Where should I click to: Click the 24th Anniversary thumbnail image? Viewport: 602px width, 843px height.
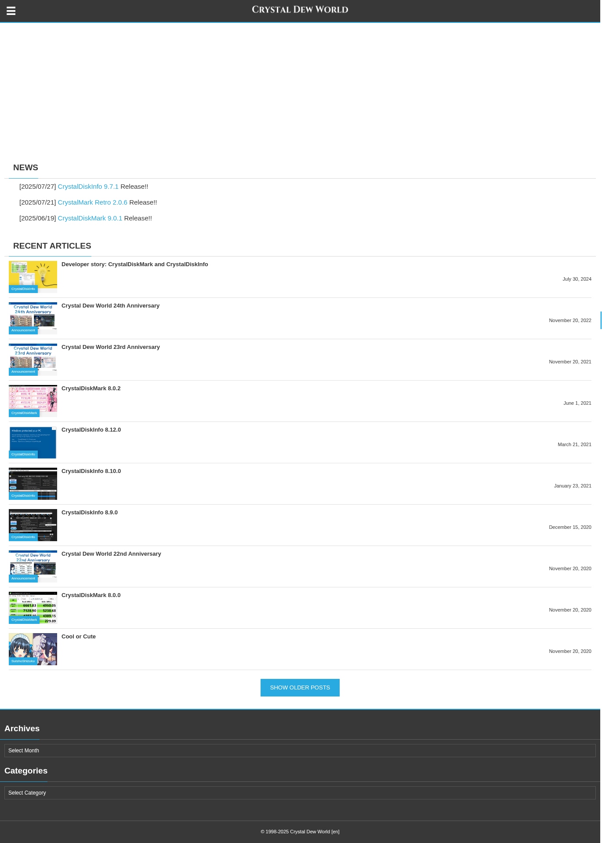click(x=33, y=316)
